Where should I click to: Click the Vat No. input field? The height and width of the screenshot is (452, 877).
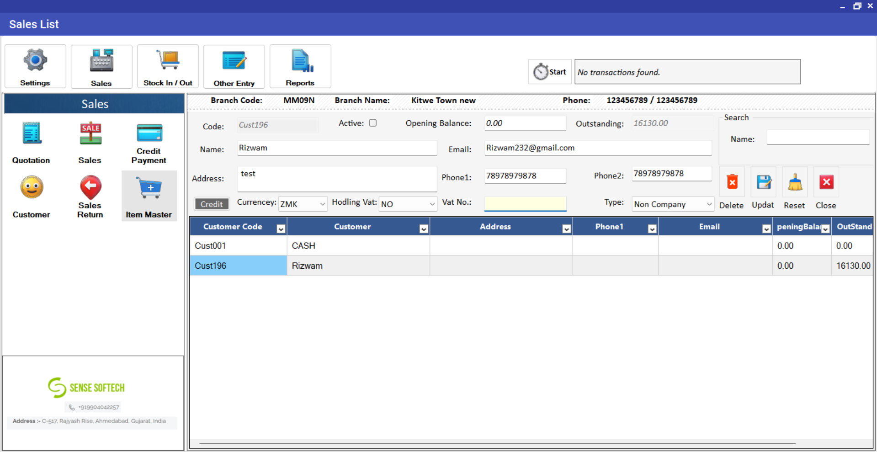tap(525, 204)
